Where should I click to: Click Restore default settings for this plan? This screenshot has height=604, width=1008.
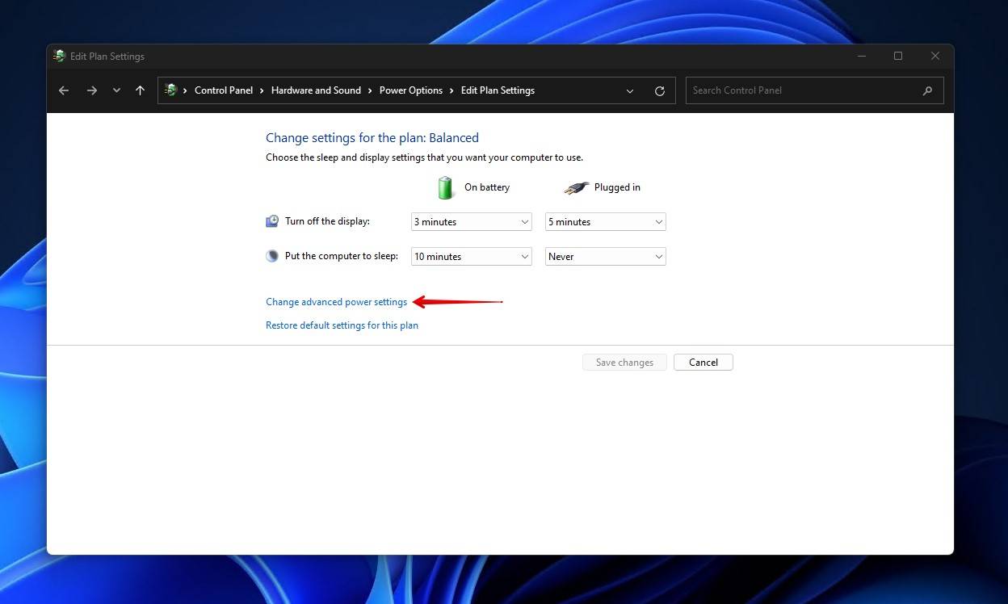point(342,325)
